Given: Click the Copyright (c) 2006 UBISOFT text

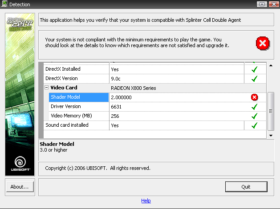Looking at the screenshot, I should [x=97, y=168].
